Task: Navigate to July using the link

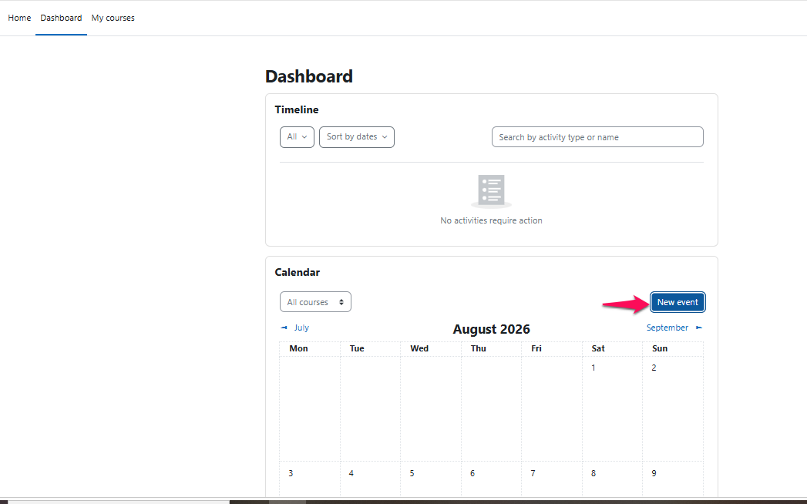Action: [x=301, y=328]
